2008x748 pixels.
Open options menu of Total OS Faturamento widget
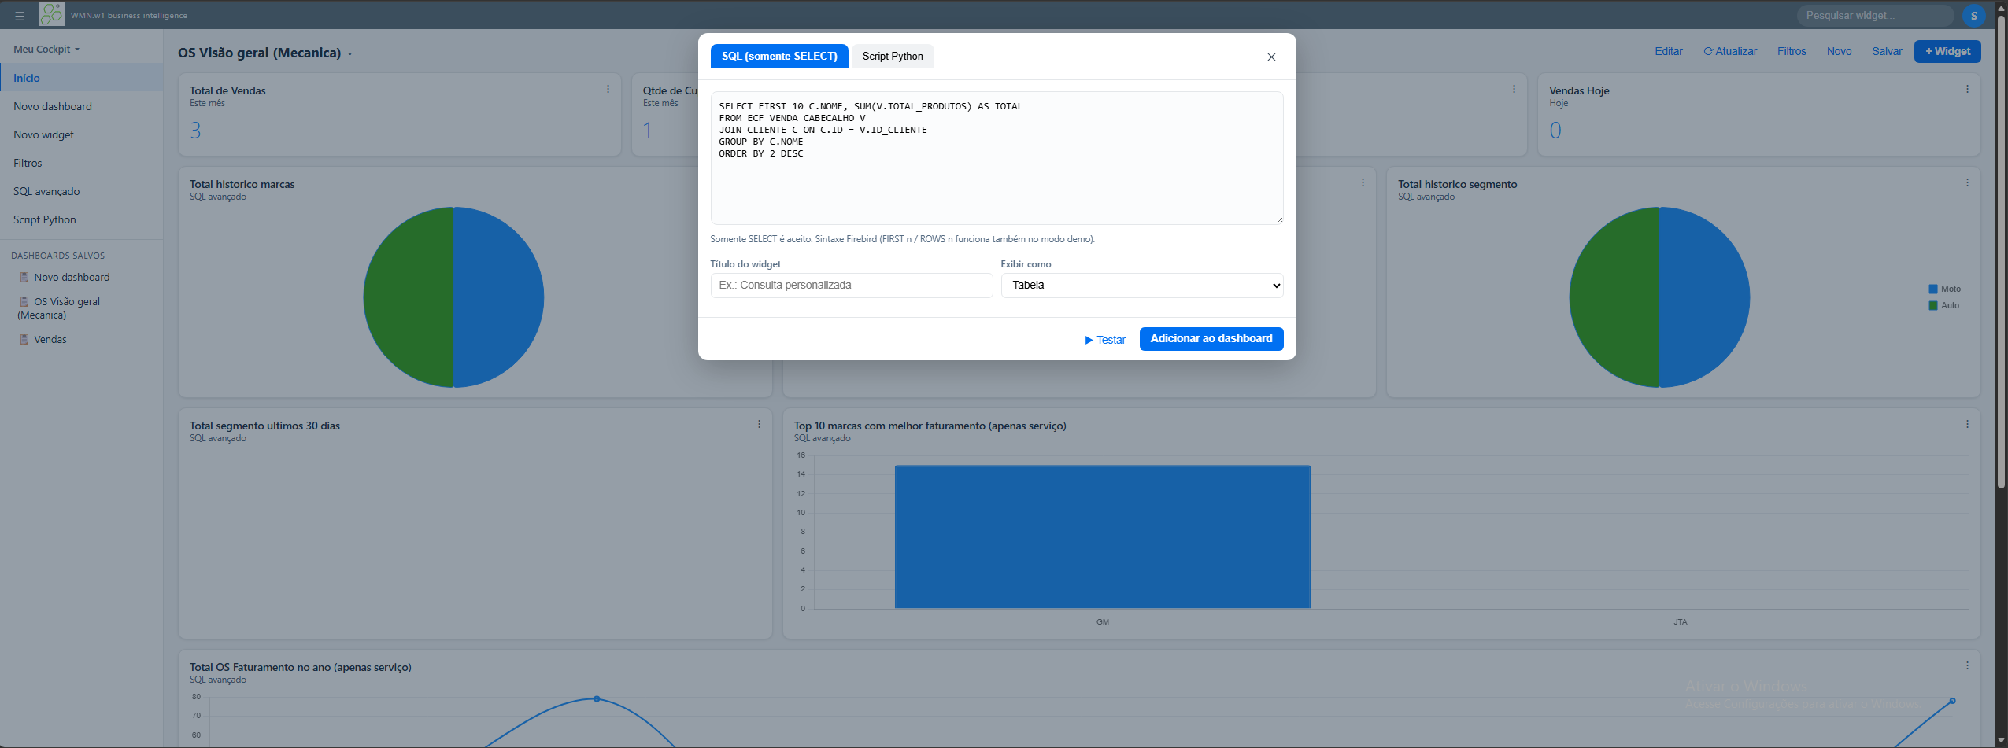pos(1967,665)
